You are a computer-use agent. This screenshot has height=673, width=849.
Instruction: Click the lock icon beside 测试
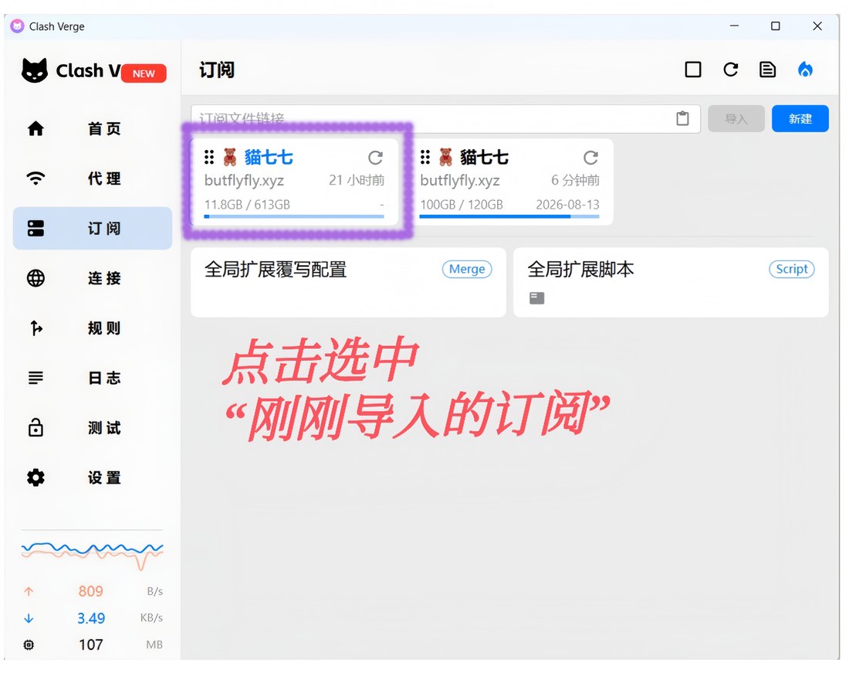[36, 427]
